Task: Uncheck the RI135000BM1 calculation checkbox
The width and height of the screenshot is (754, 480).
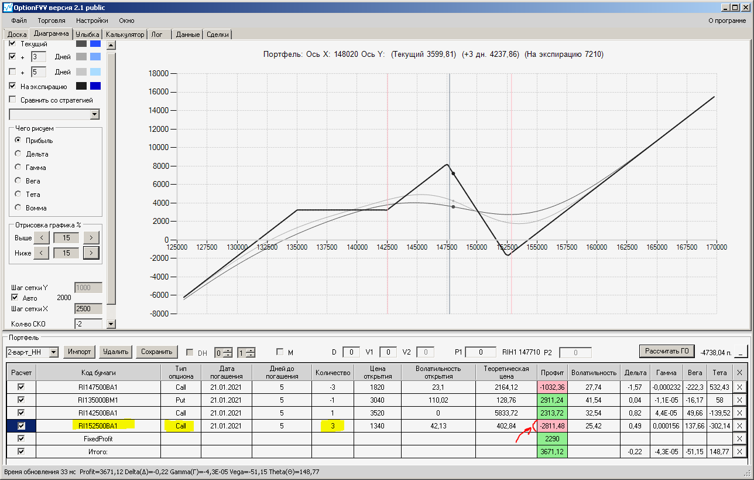Action: [22, 400]
